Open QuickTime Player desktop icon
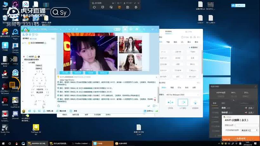 [x=15, y=32]
